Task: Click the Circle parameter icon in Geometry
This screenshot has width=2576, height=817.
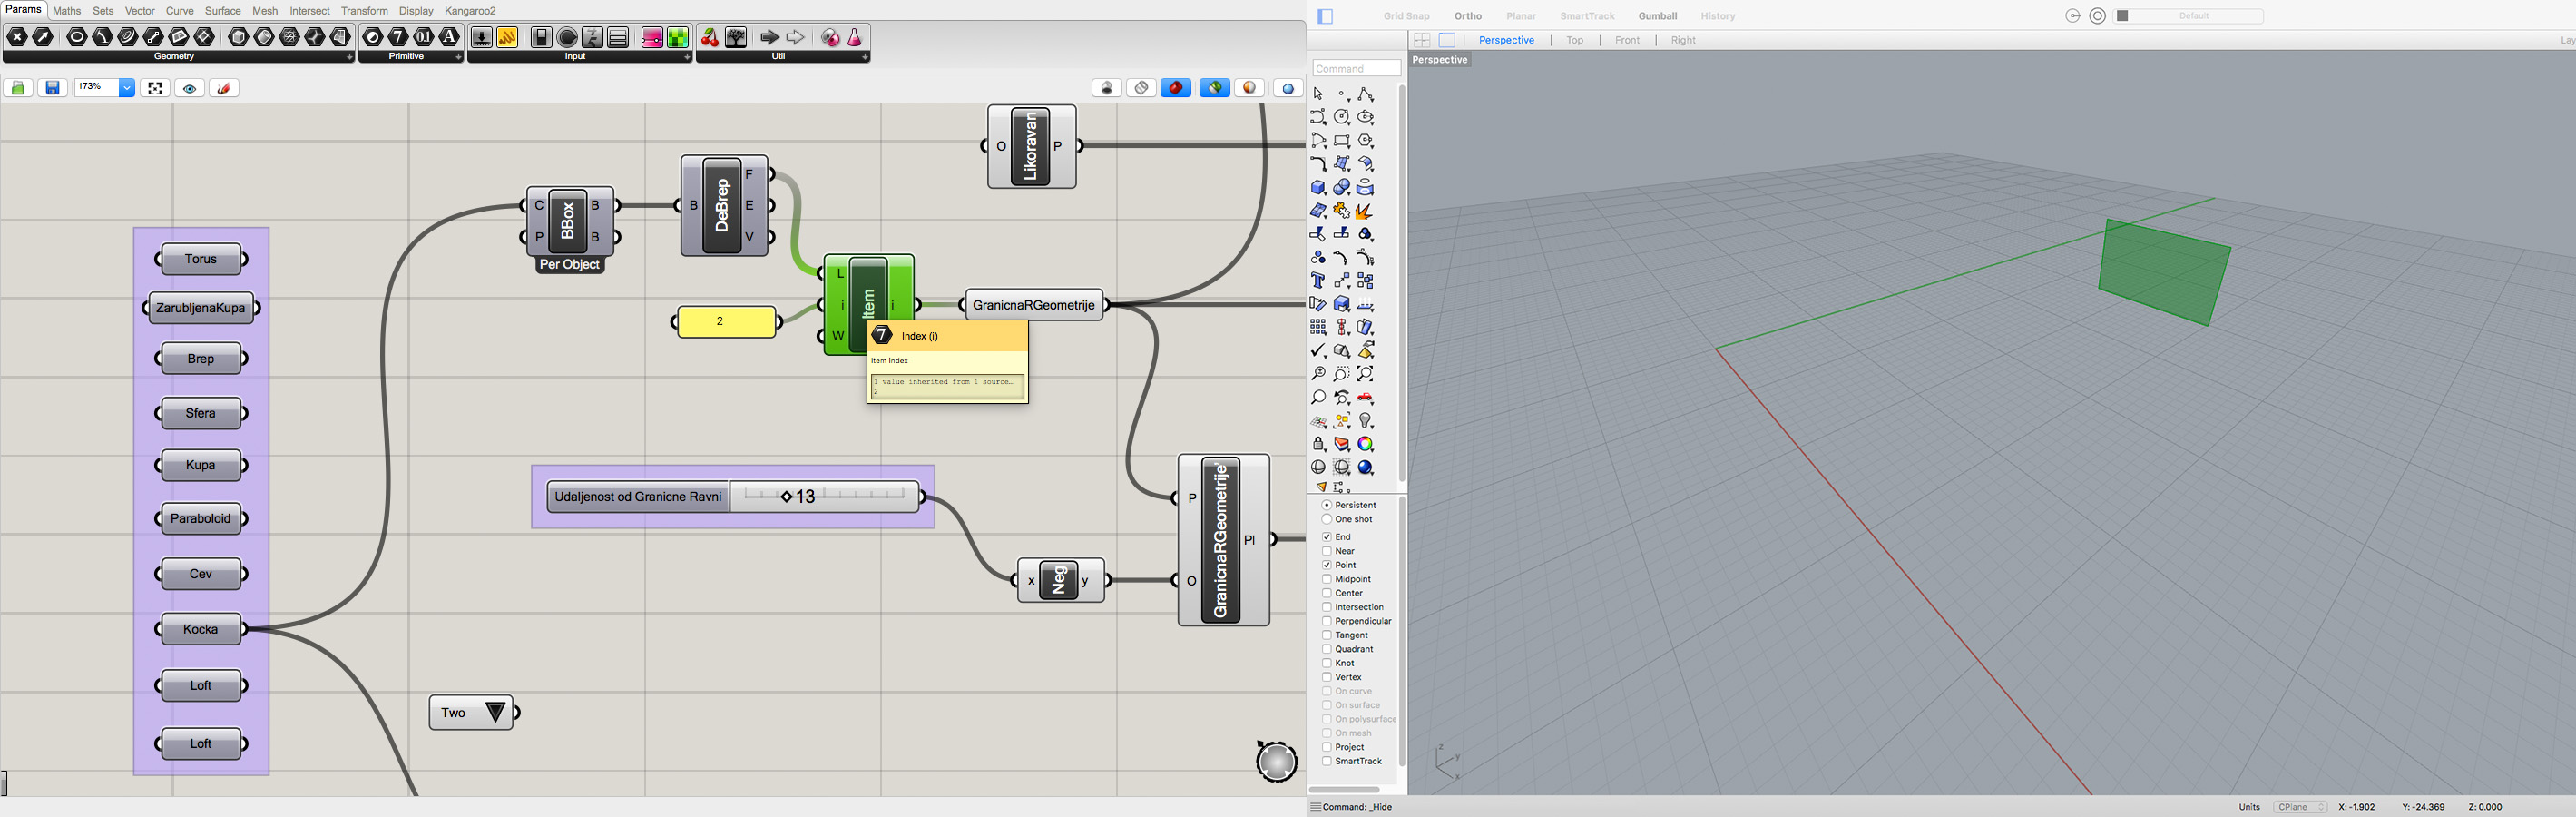Action: (x=77, y=37)
